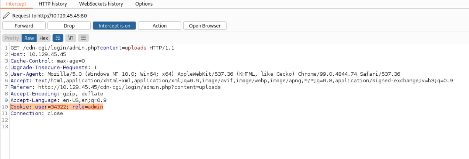The height and width of the screenshot is (159, 469).
Task: Open the Options tab
Action: point(144,4)
